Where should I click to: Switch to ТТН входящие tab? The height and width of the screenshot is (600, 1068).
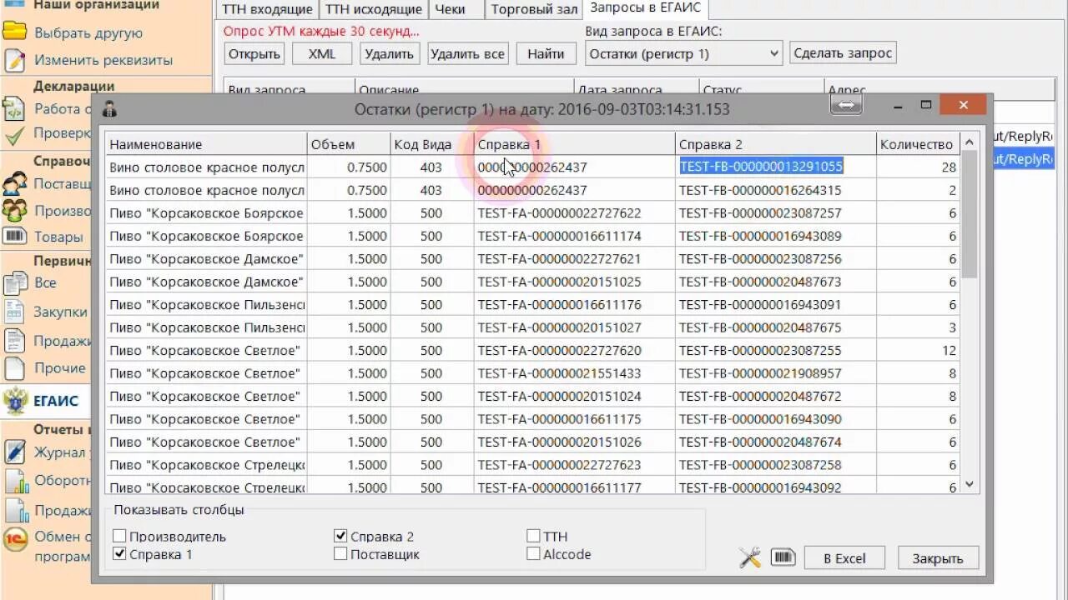click(x=267, y=10)
